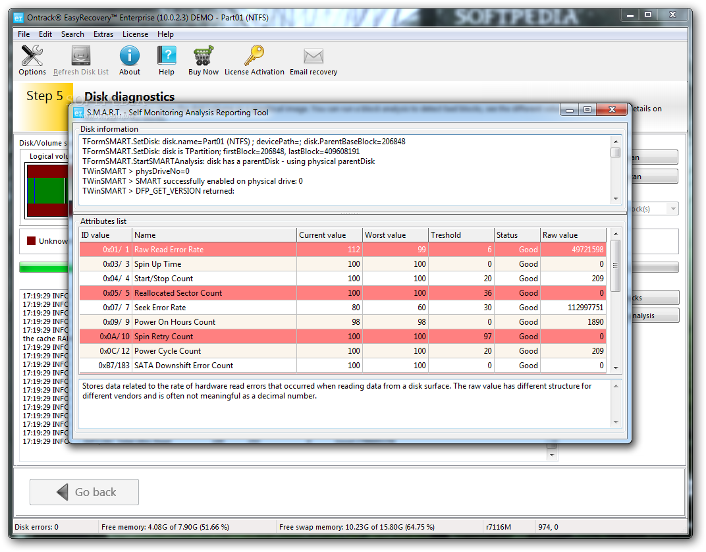Click Free memory status bar entry
The image size is (706, 552).
click(165, 527)
